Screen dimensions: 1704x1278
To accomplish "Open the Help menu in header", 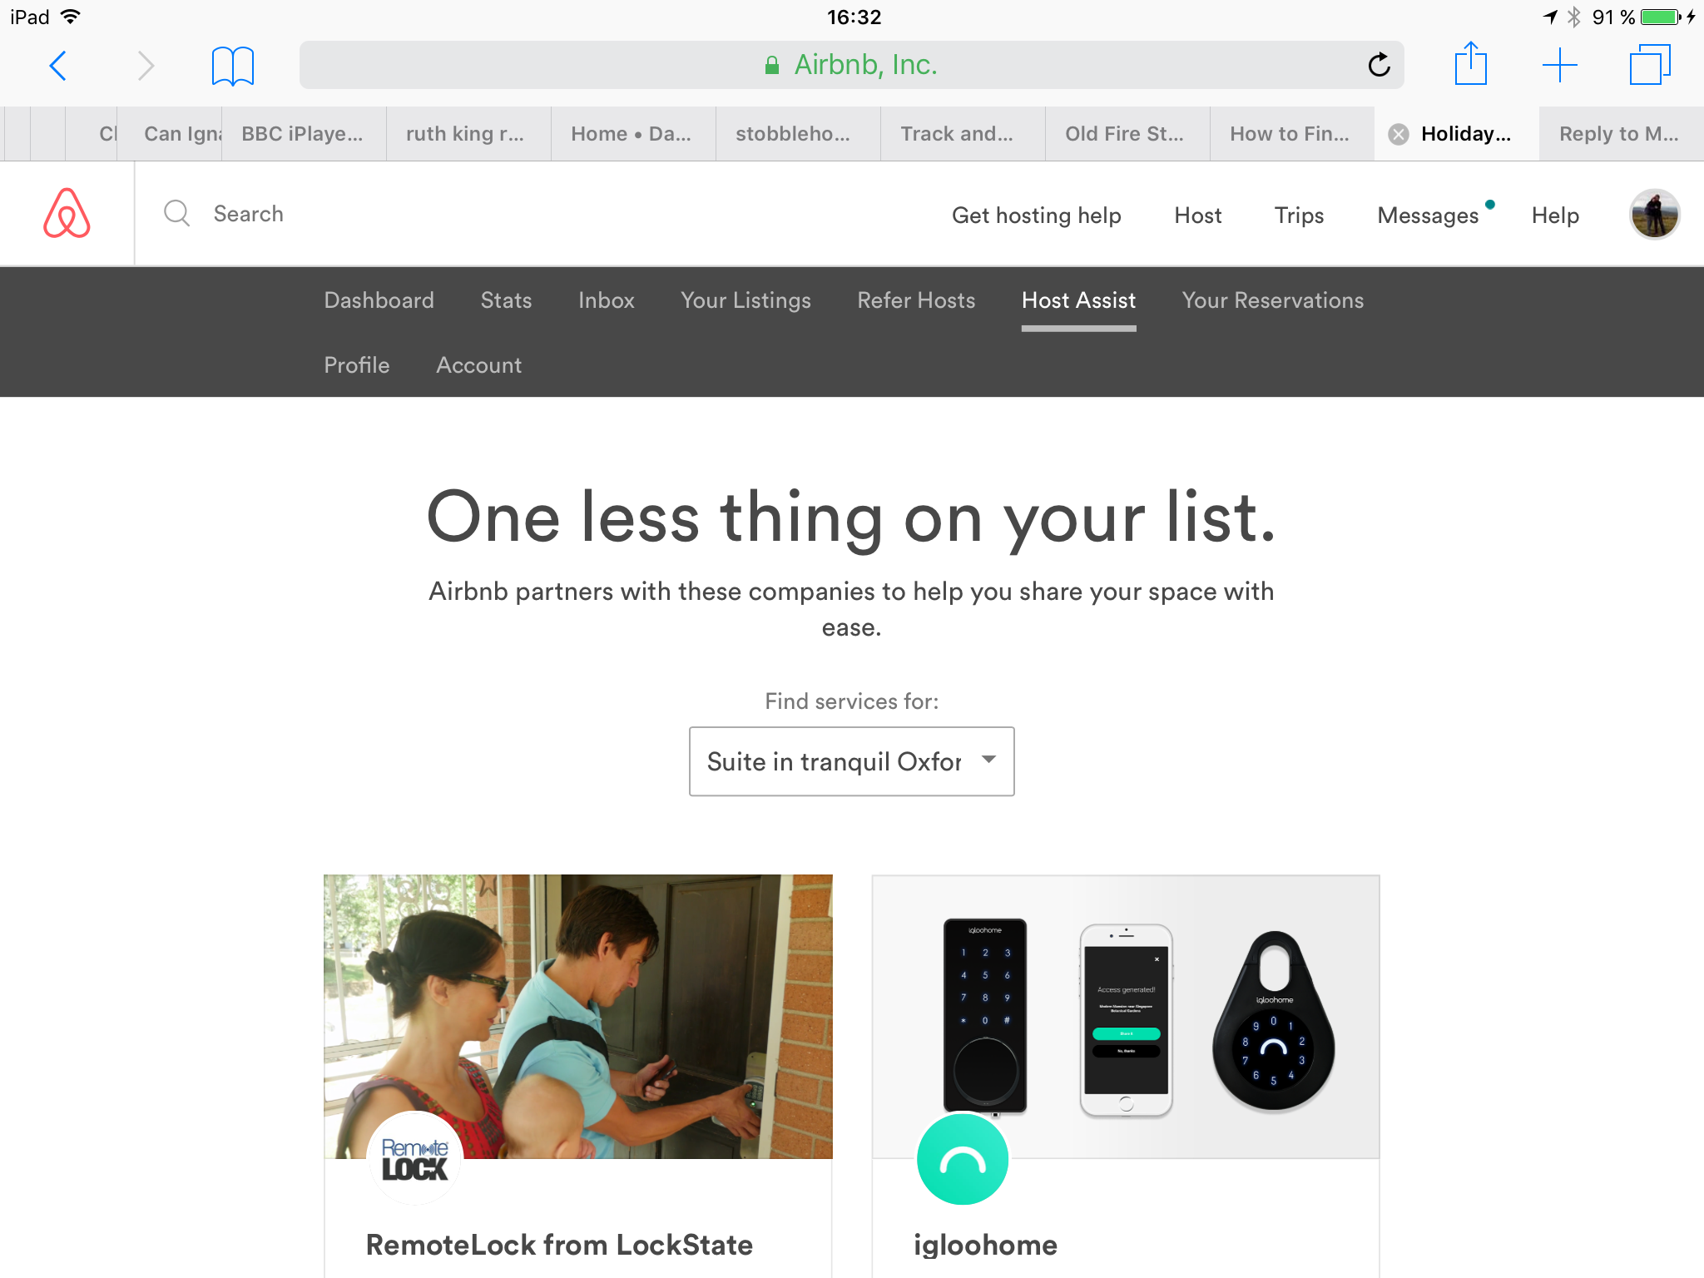I will (x=1554, y=215).
